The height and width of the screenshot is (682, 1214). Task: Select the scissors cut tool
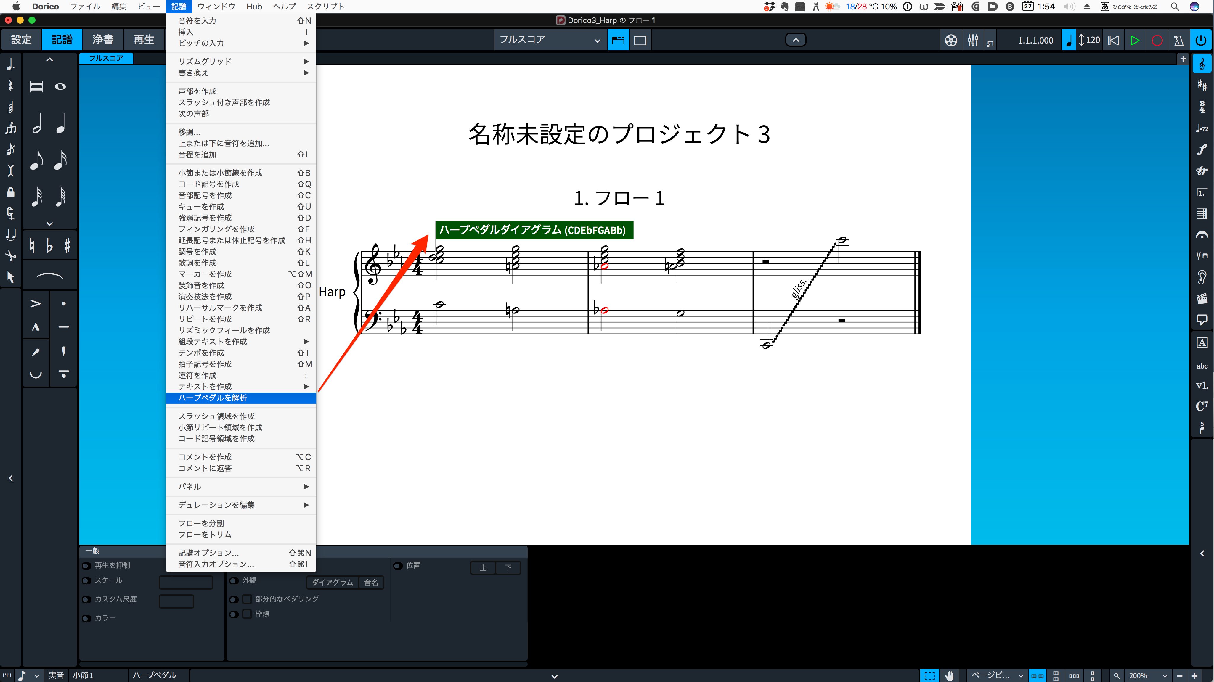click(10, 256)
